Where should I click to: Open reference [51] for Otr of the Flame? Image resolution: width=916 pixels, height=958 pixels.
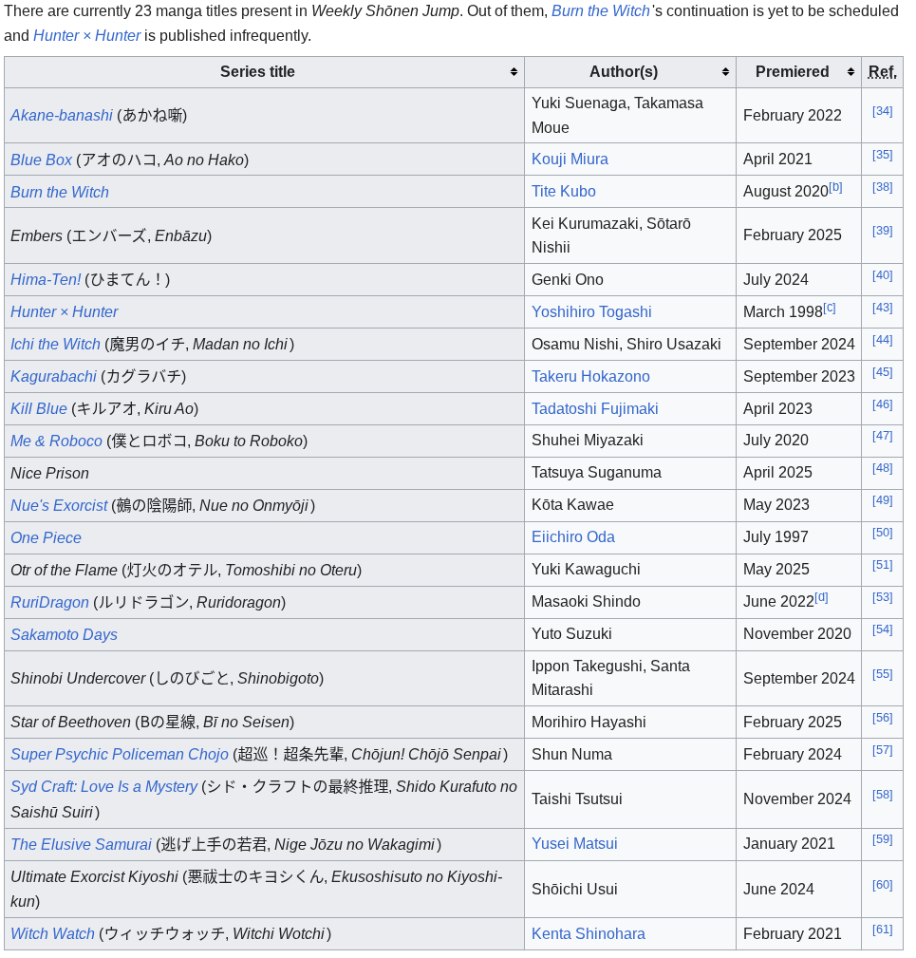pos(883,566)
